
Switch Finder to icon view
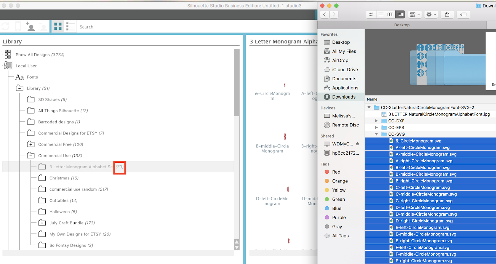371,14
